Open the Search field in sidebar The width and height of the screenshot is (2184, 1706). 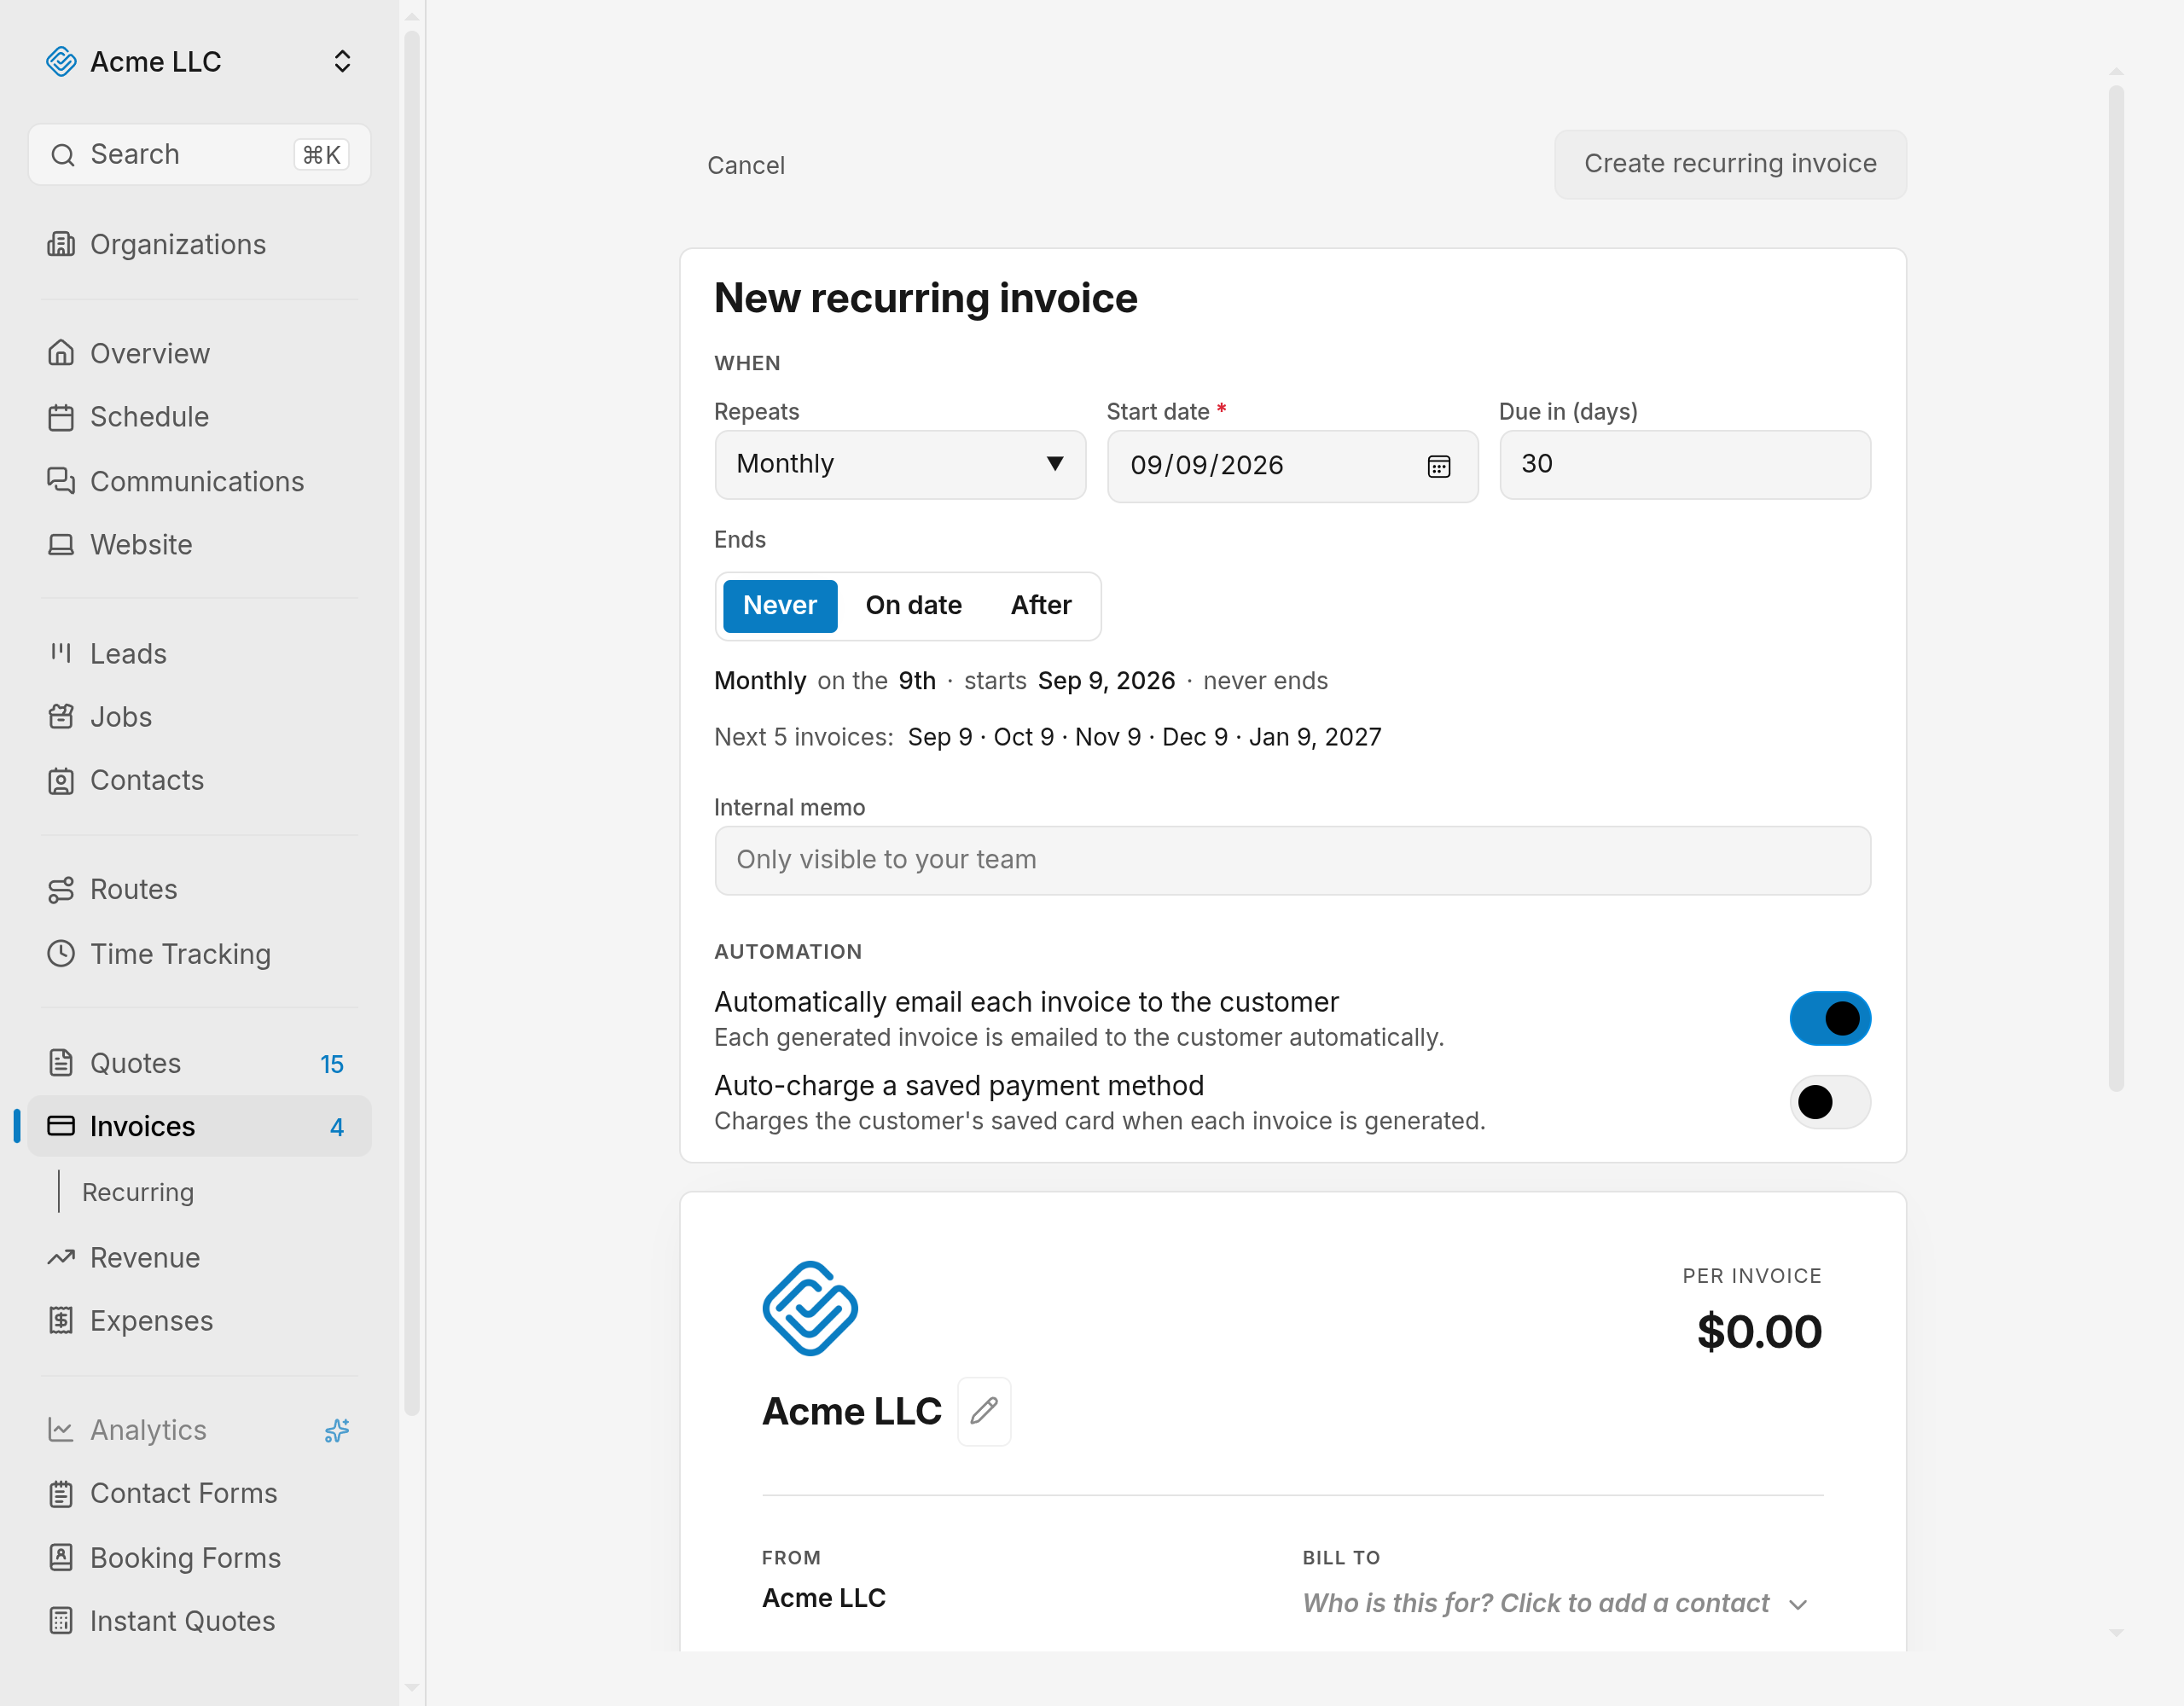coord(199,155)
